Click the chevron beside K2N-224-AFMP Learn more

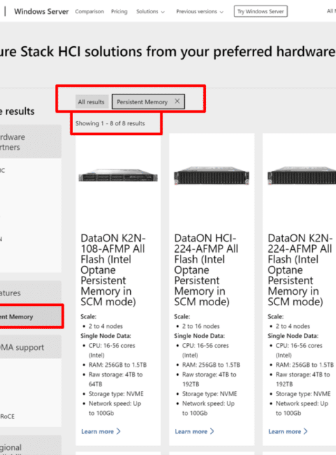point(305,431)
